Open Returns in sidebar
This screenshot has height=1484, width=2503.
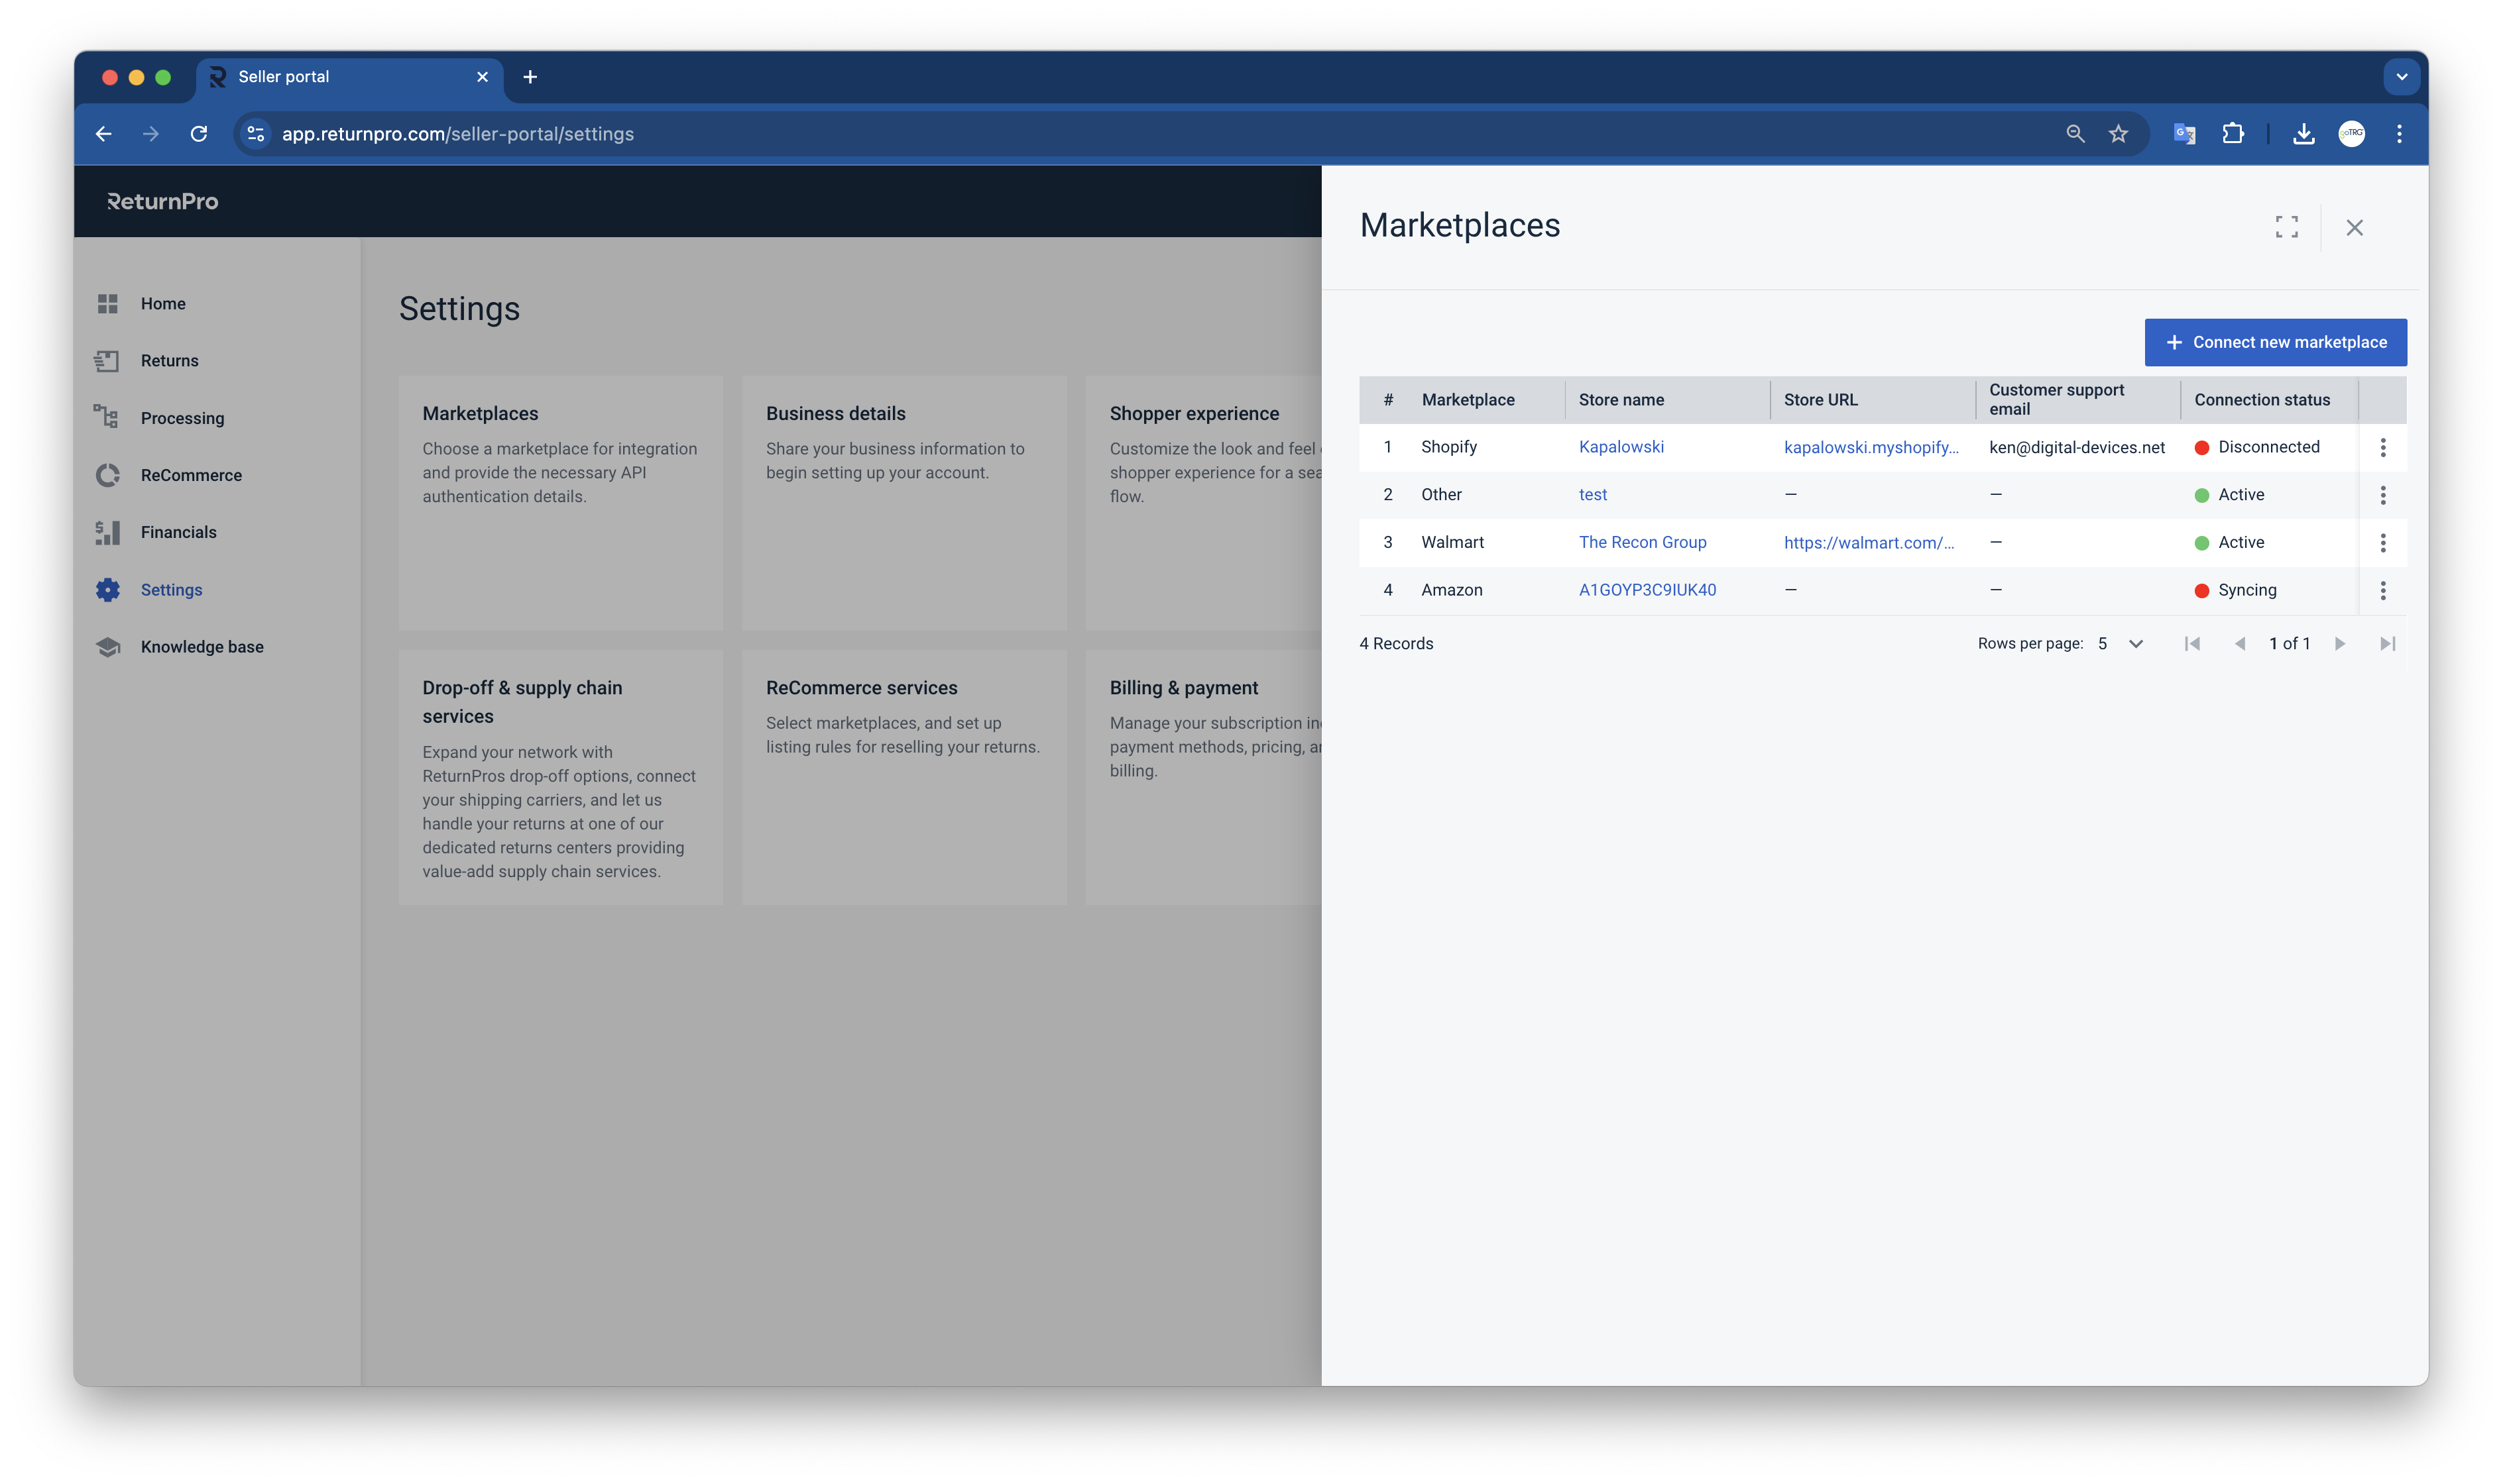pos(169,361)
